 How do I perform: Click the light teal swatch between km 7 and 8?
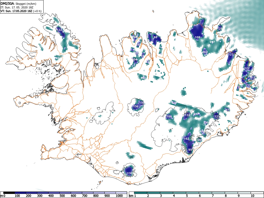218,193
